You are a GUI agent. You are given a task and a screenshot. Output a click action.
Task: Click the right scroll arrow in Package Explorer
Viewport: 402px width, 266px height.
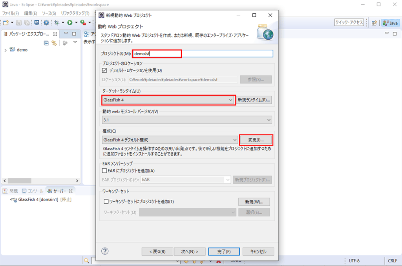77,180
